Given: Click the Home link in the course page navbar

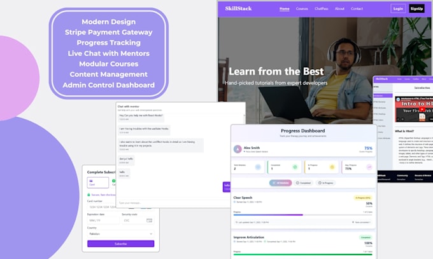Looking at the screenshot, I should coord(399,79).
